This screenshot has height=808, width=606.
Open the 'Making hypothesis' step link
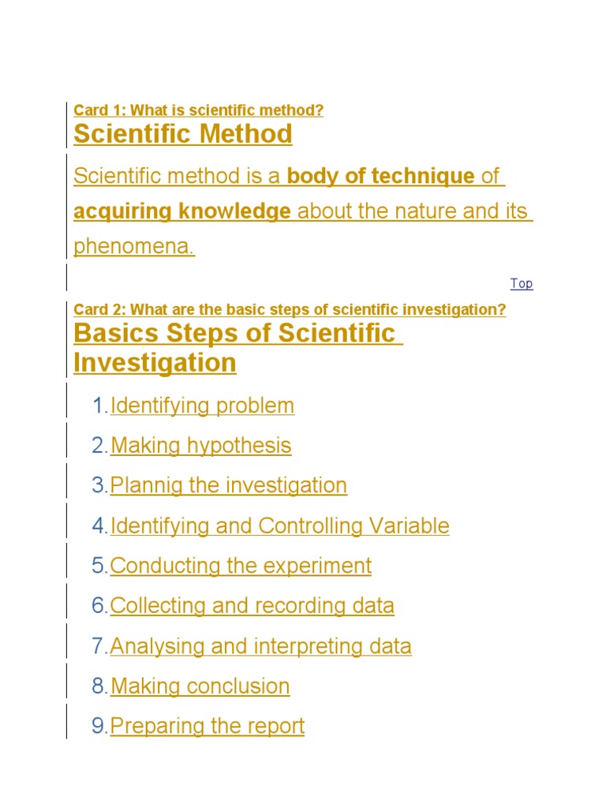point(200,445)
